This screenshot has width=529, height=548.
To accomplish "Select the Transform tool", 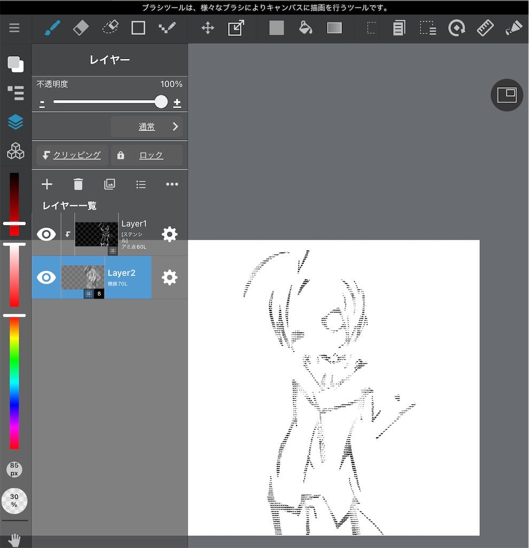I will tap(236, 28).
